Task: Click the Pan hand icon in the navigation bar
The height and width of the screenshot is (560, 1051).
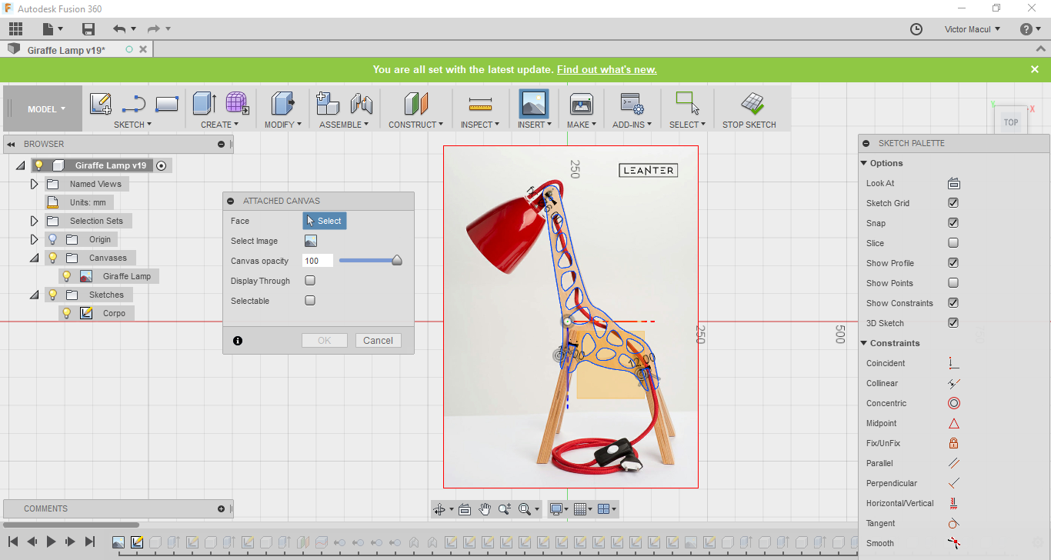Action: pyautogui.click(x=485, y=508)
